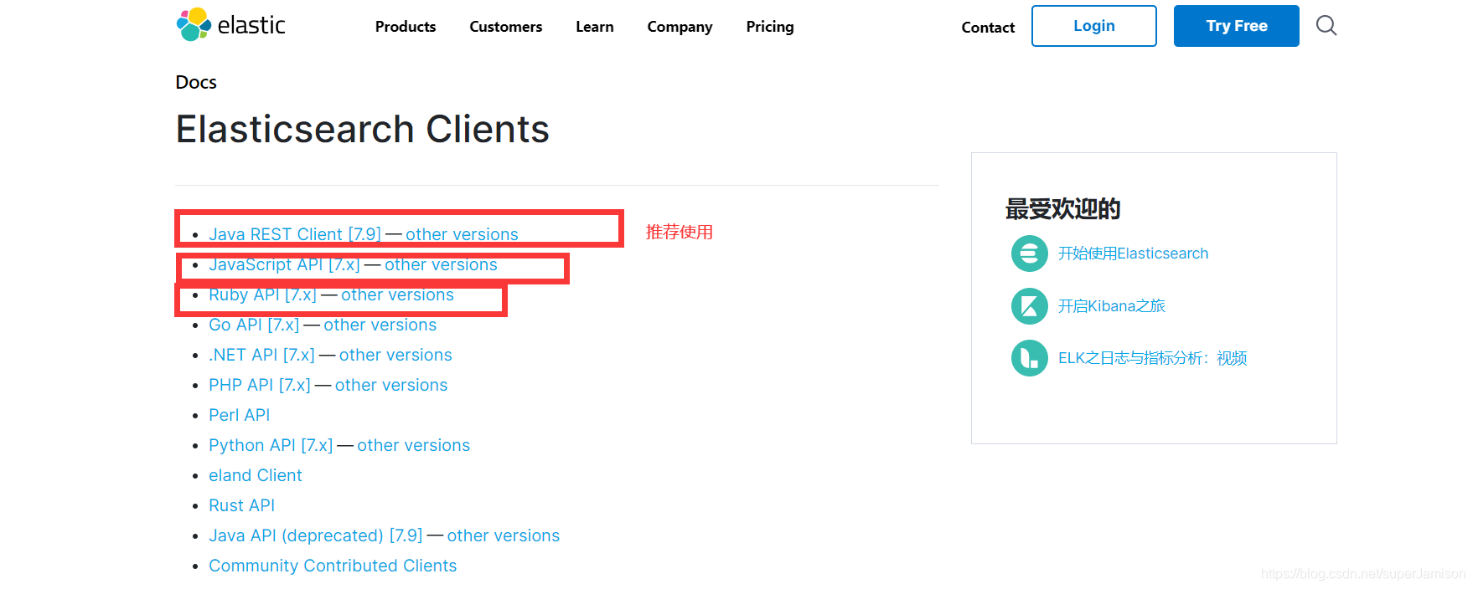Open other versions for JavaScript API
The height and width of the screenshot is (589, 1473).
[441, 264]
